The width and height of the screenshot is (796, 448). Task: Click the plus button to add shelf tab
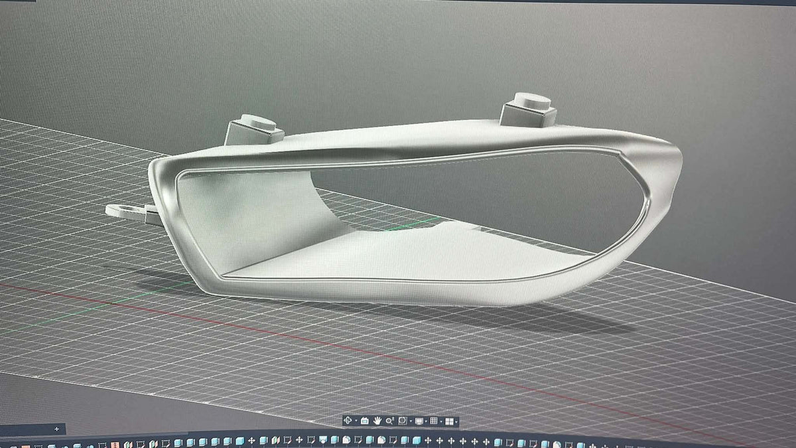pos(56,429)
